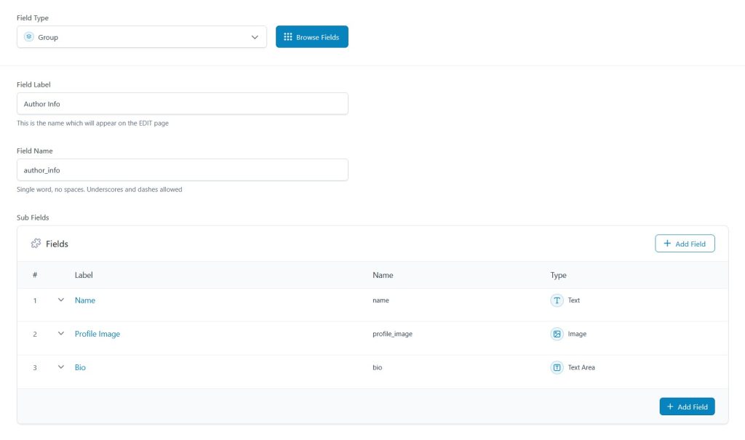Click the Image type icon for Profile Image

click(557, 334)
